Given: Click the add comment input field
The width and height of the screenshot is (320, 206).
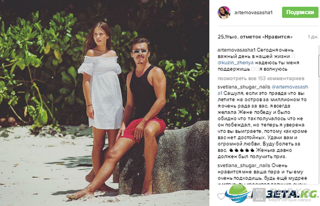Looking at the screenshot, I should (x=265, y=197).
